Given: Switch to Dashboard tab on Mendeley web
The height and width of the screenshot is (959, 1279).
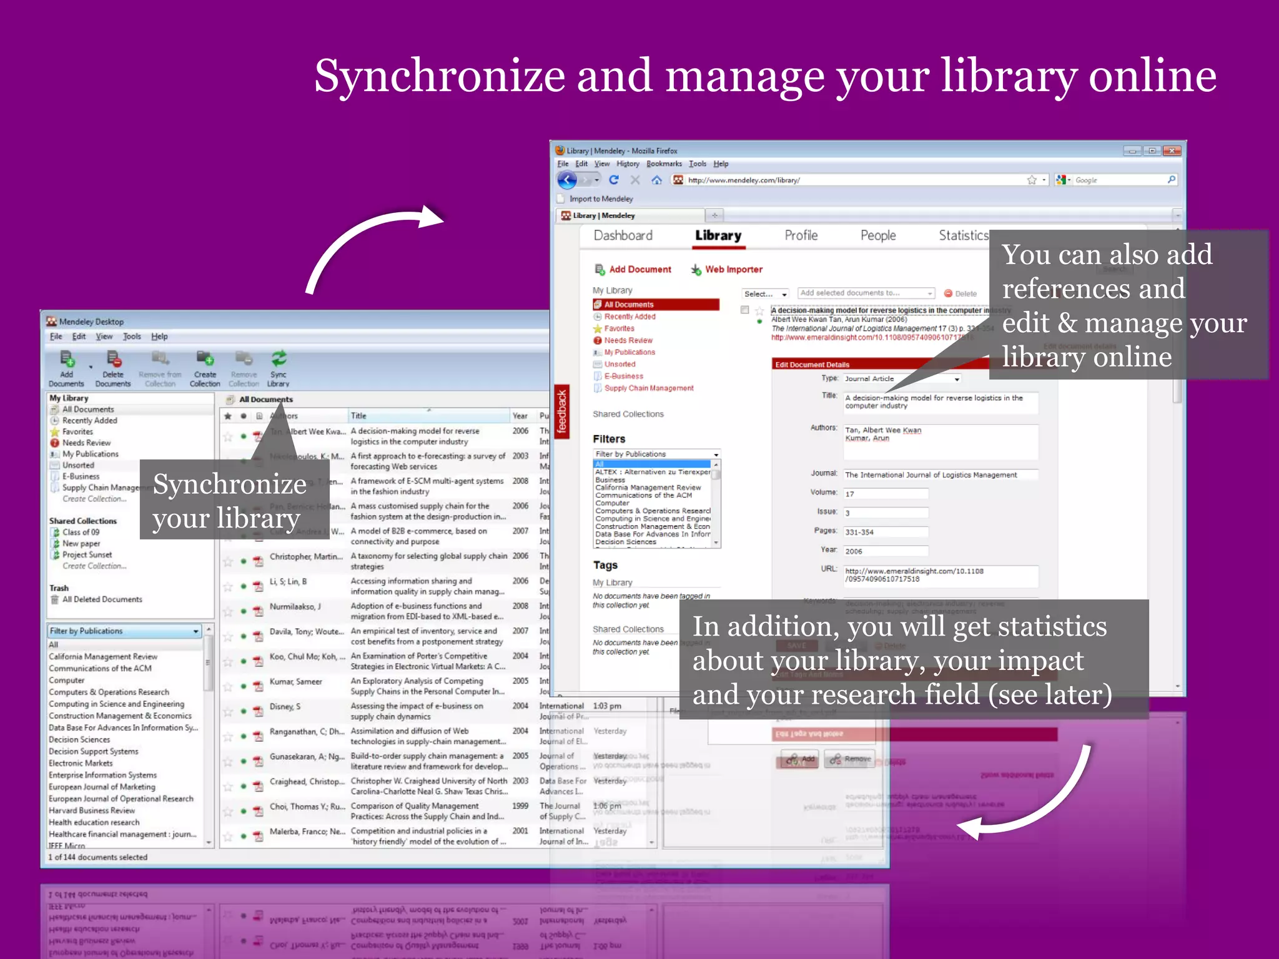Looking at the screenshot, I should pos(623,235).
